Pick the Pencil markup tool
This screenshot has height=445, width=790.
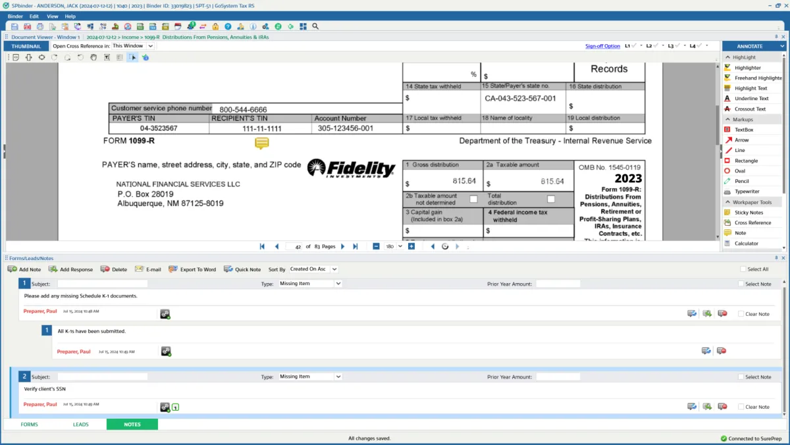click(x=741, y=181)
